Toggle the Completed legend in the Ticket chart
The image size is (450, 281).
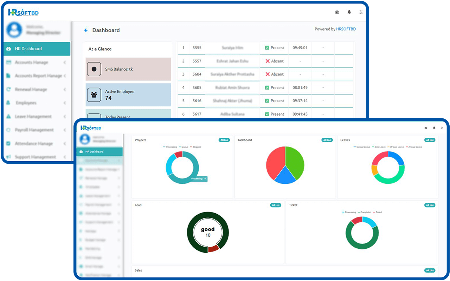pyautogui.click(x=364, y=212)
